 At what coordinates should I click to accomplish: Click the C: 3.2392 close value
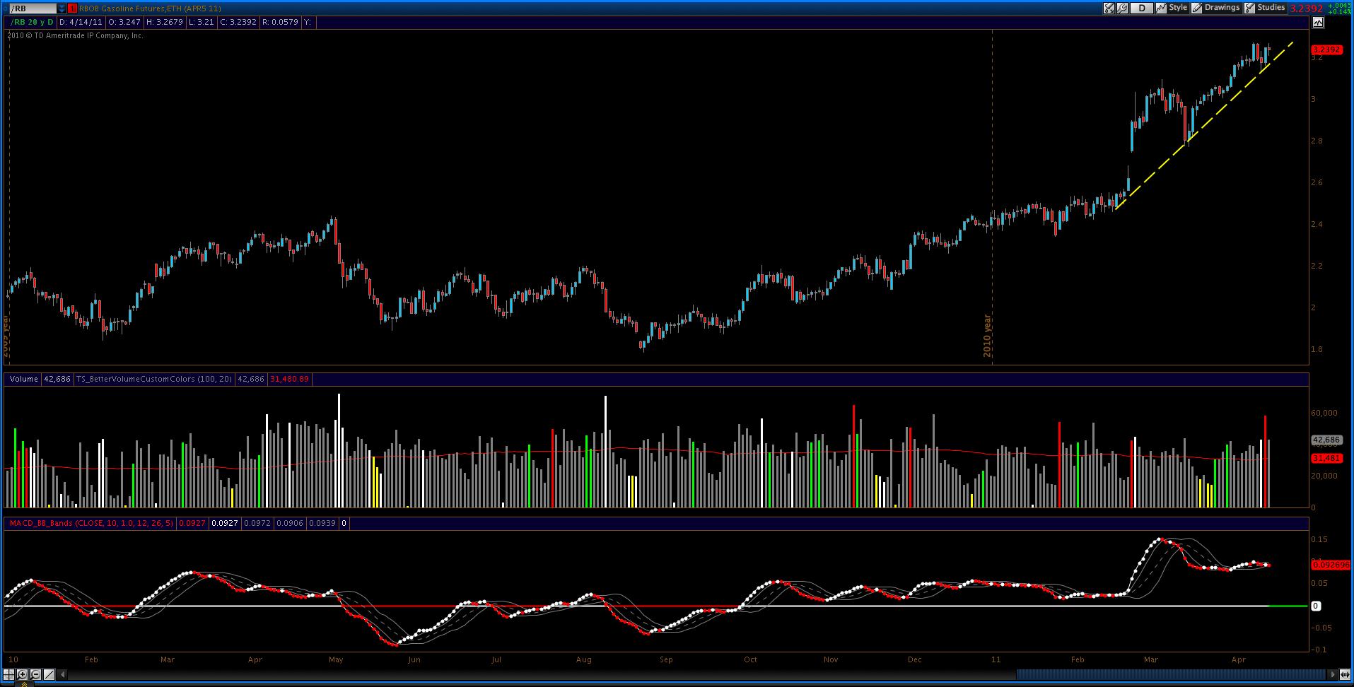coord(238,23)
